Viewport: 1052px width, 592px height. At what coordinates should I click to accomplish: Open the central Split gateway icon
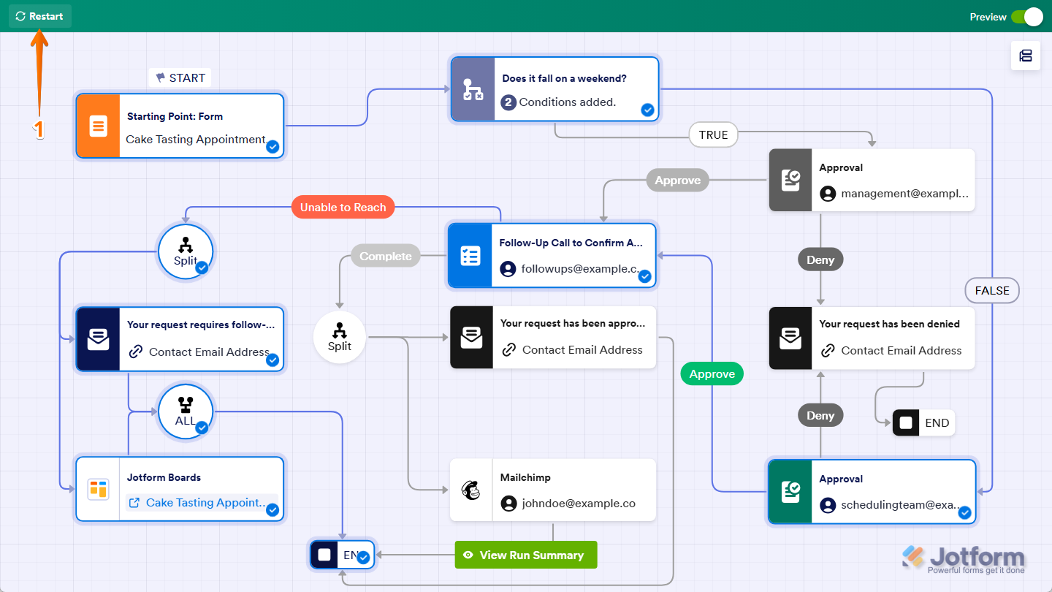tap(339, 336)
